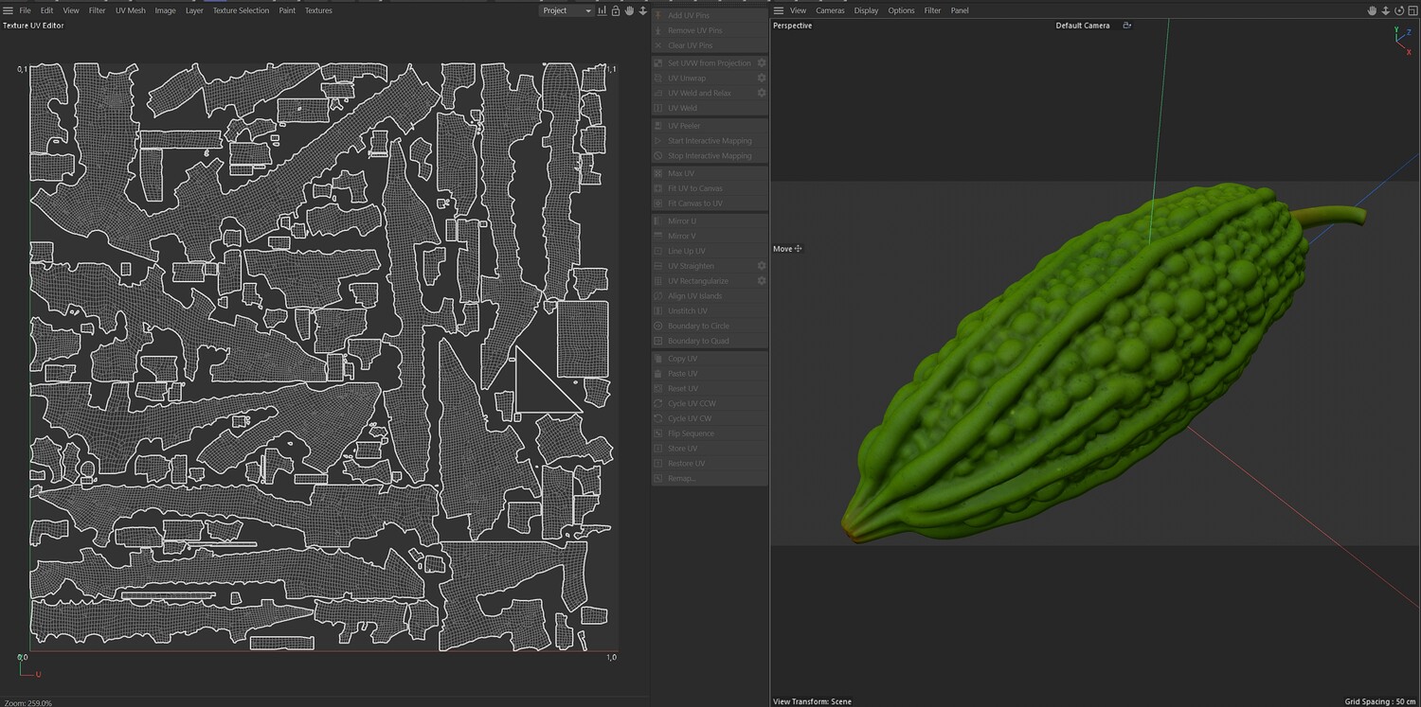Viewport: 1421px width, 707px height.
Task: Select the viewport orbit rotate icon
Action: (x=1398, y=10)
